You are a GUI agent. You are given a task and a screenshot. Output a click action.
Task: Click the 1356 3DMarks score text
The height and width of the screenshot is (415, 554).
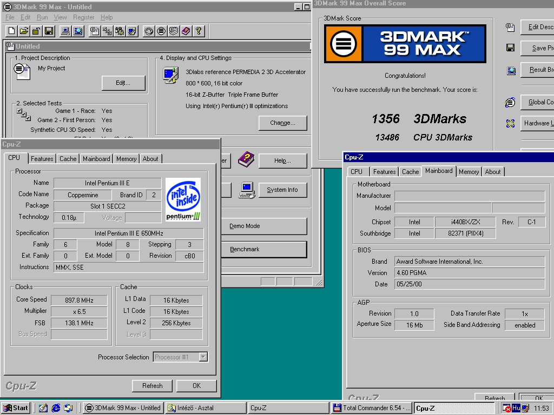419,119
